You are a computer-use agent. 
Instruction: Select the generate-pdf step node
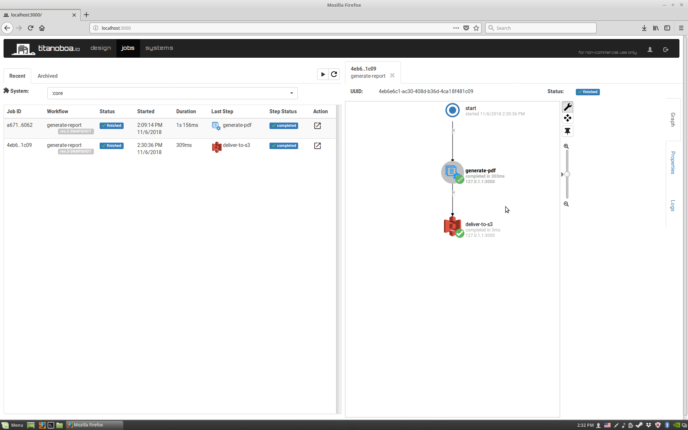click(452, 172)
